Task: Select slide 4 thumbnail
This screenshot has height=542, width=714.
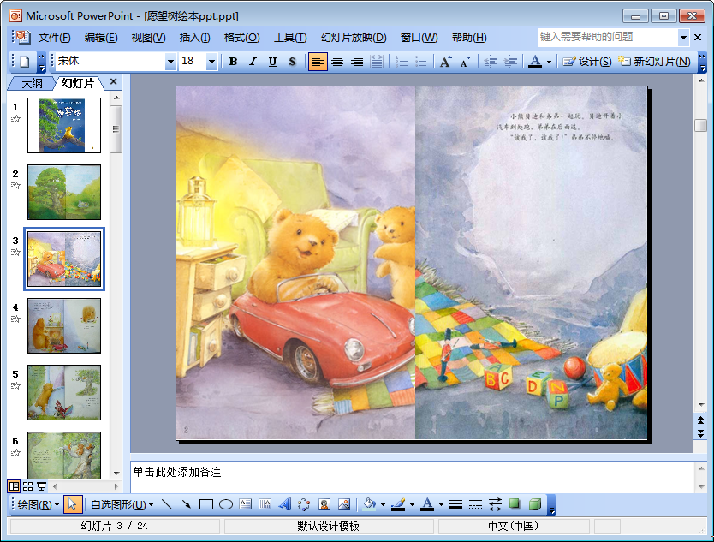Action: [x=64, y=325]
